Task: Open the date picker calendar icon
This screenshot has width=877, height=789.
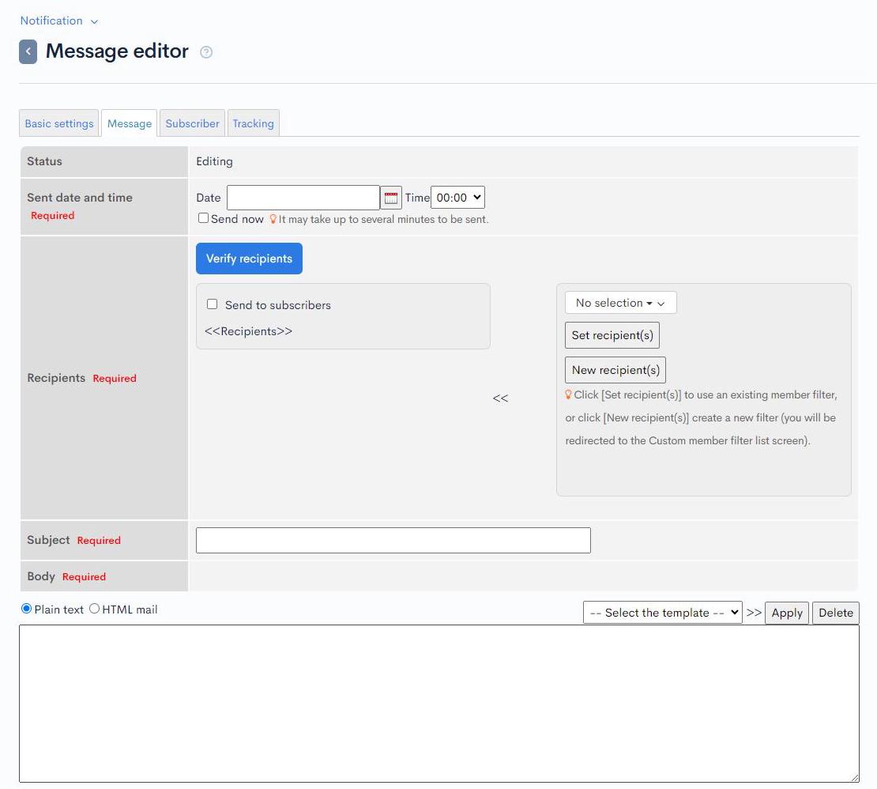Action: tap(391, 197)
